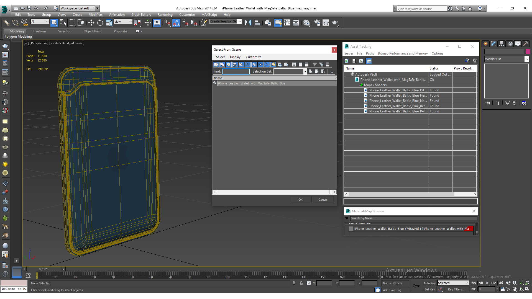
Task: Switch Asset Tracking to table view
Action: [x=369, y=61]
